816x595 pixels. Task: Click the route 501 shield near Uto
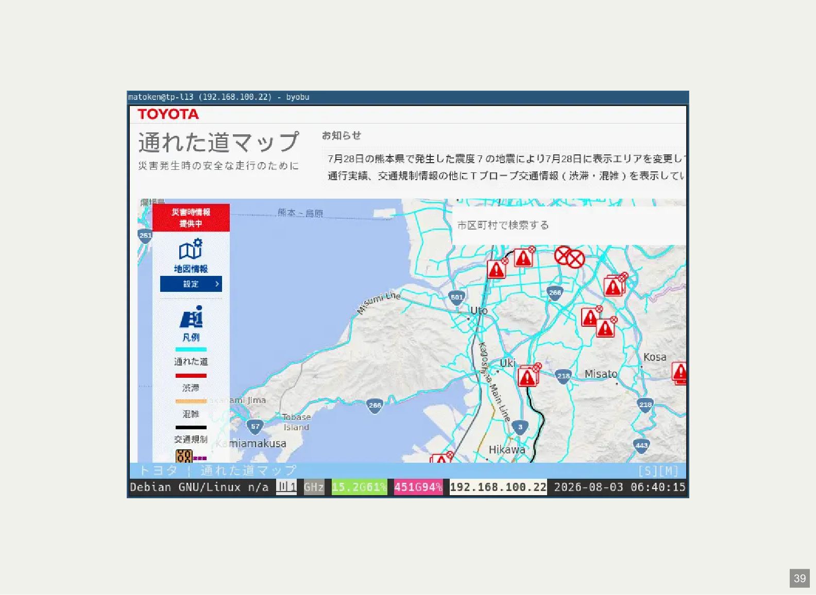click(x=457, y=297)
